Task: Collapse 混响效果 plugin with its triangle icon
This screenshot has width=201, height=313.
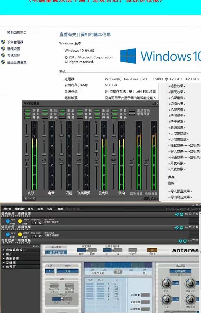Action: (194, 214)
